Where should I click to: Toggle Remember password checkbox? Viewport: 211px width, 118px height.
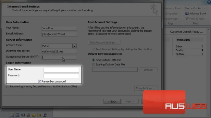[40, 81]
